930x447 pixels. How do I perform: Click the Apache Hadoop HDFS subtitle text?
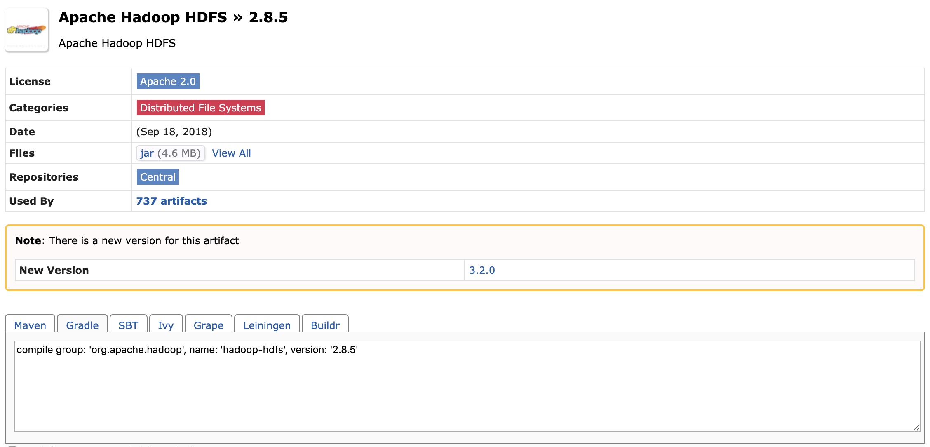pos(117,43)
